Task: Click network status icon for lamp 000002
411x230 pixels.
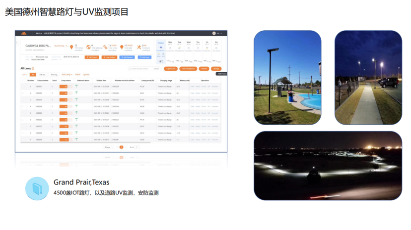Action: (x=76, y=93)
